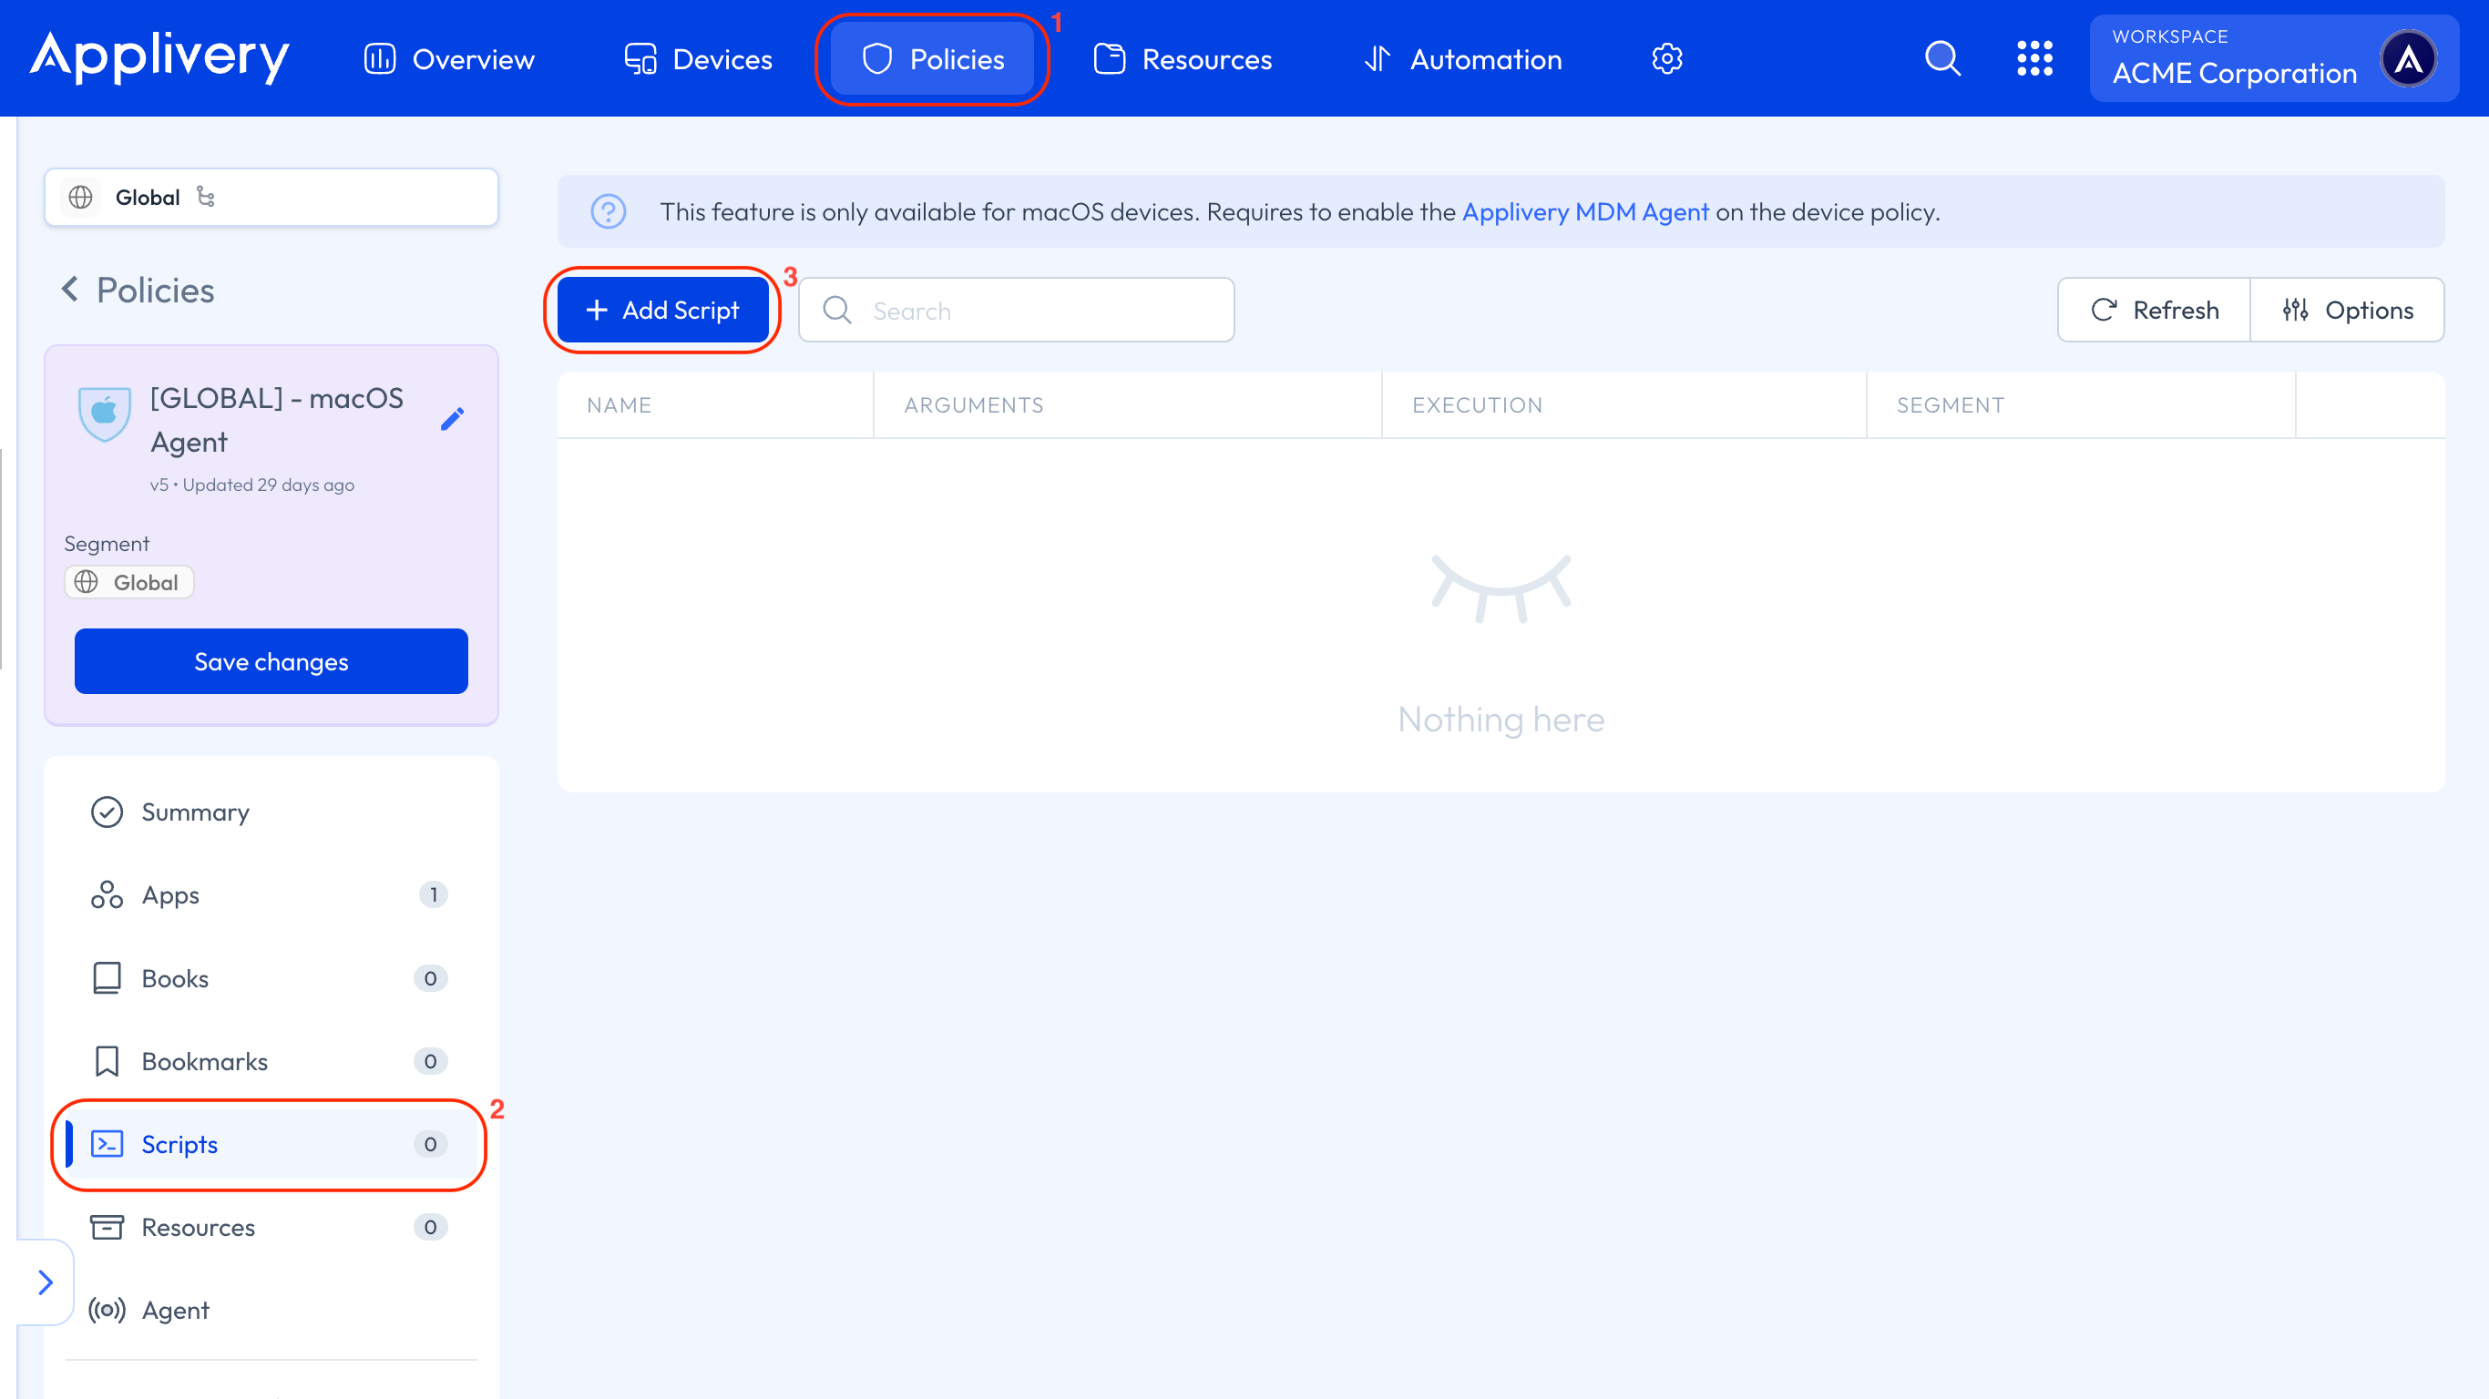Open the segment hierarchy icon beside Global
This screenshot has height=1399, width=2489.
click(208, 196)
